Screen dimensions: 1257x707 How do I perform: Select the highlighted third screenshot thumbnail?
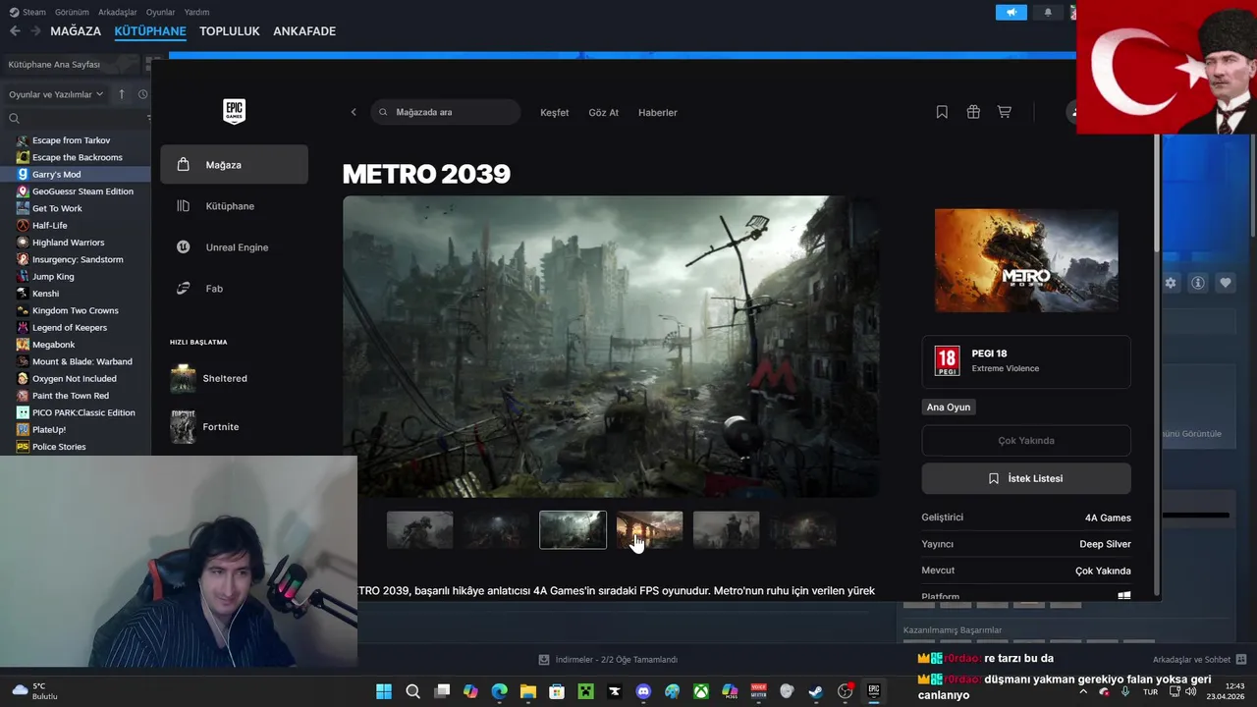click(573, 530)
